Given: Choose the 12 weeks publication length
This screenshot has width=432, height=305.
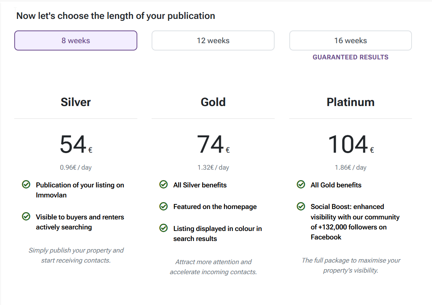Looking at the screenshot, I should coord(213,40).
